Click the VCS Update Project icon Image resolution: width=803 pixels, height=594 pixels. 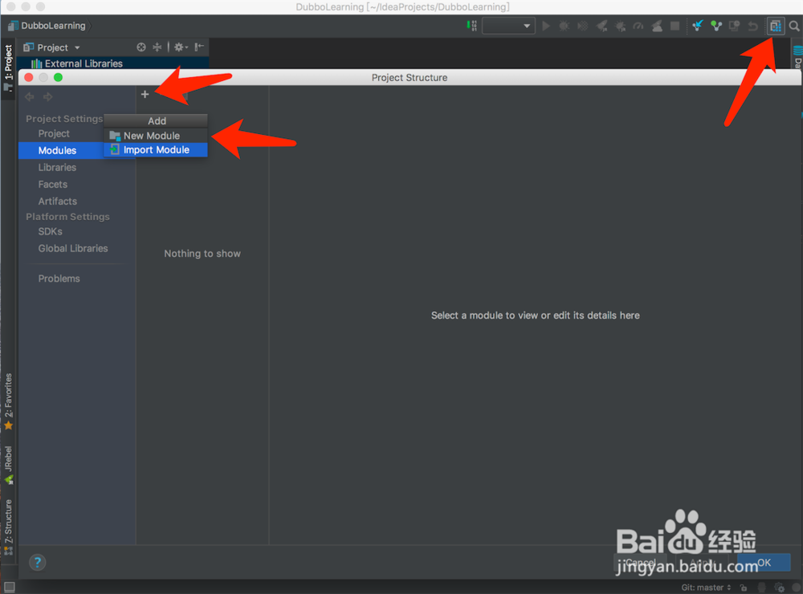697,26
